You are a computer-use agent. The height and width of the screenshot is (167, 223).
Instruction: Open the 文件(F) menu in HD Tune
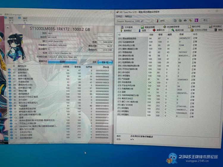coord(119,16)
